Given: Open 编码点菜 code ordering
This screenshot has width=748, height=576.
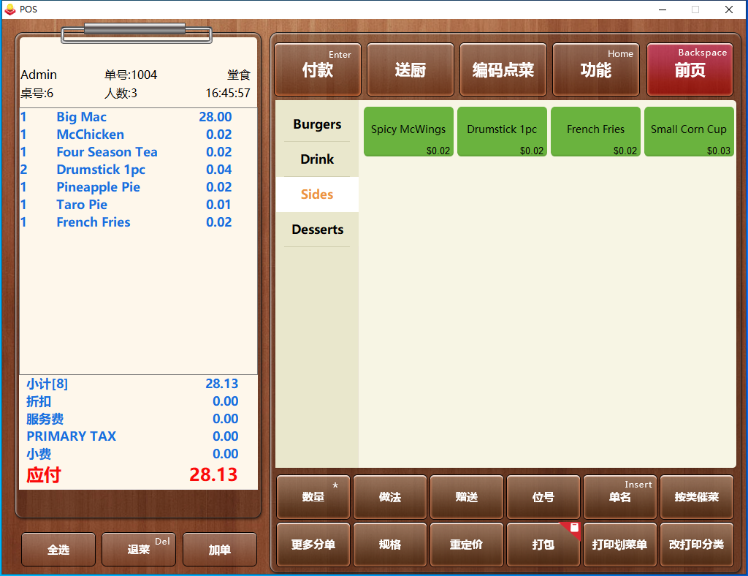Looking at the screenshot, I should pos(503,70).
